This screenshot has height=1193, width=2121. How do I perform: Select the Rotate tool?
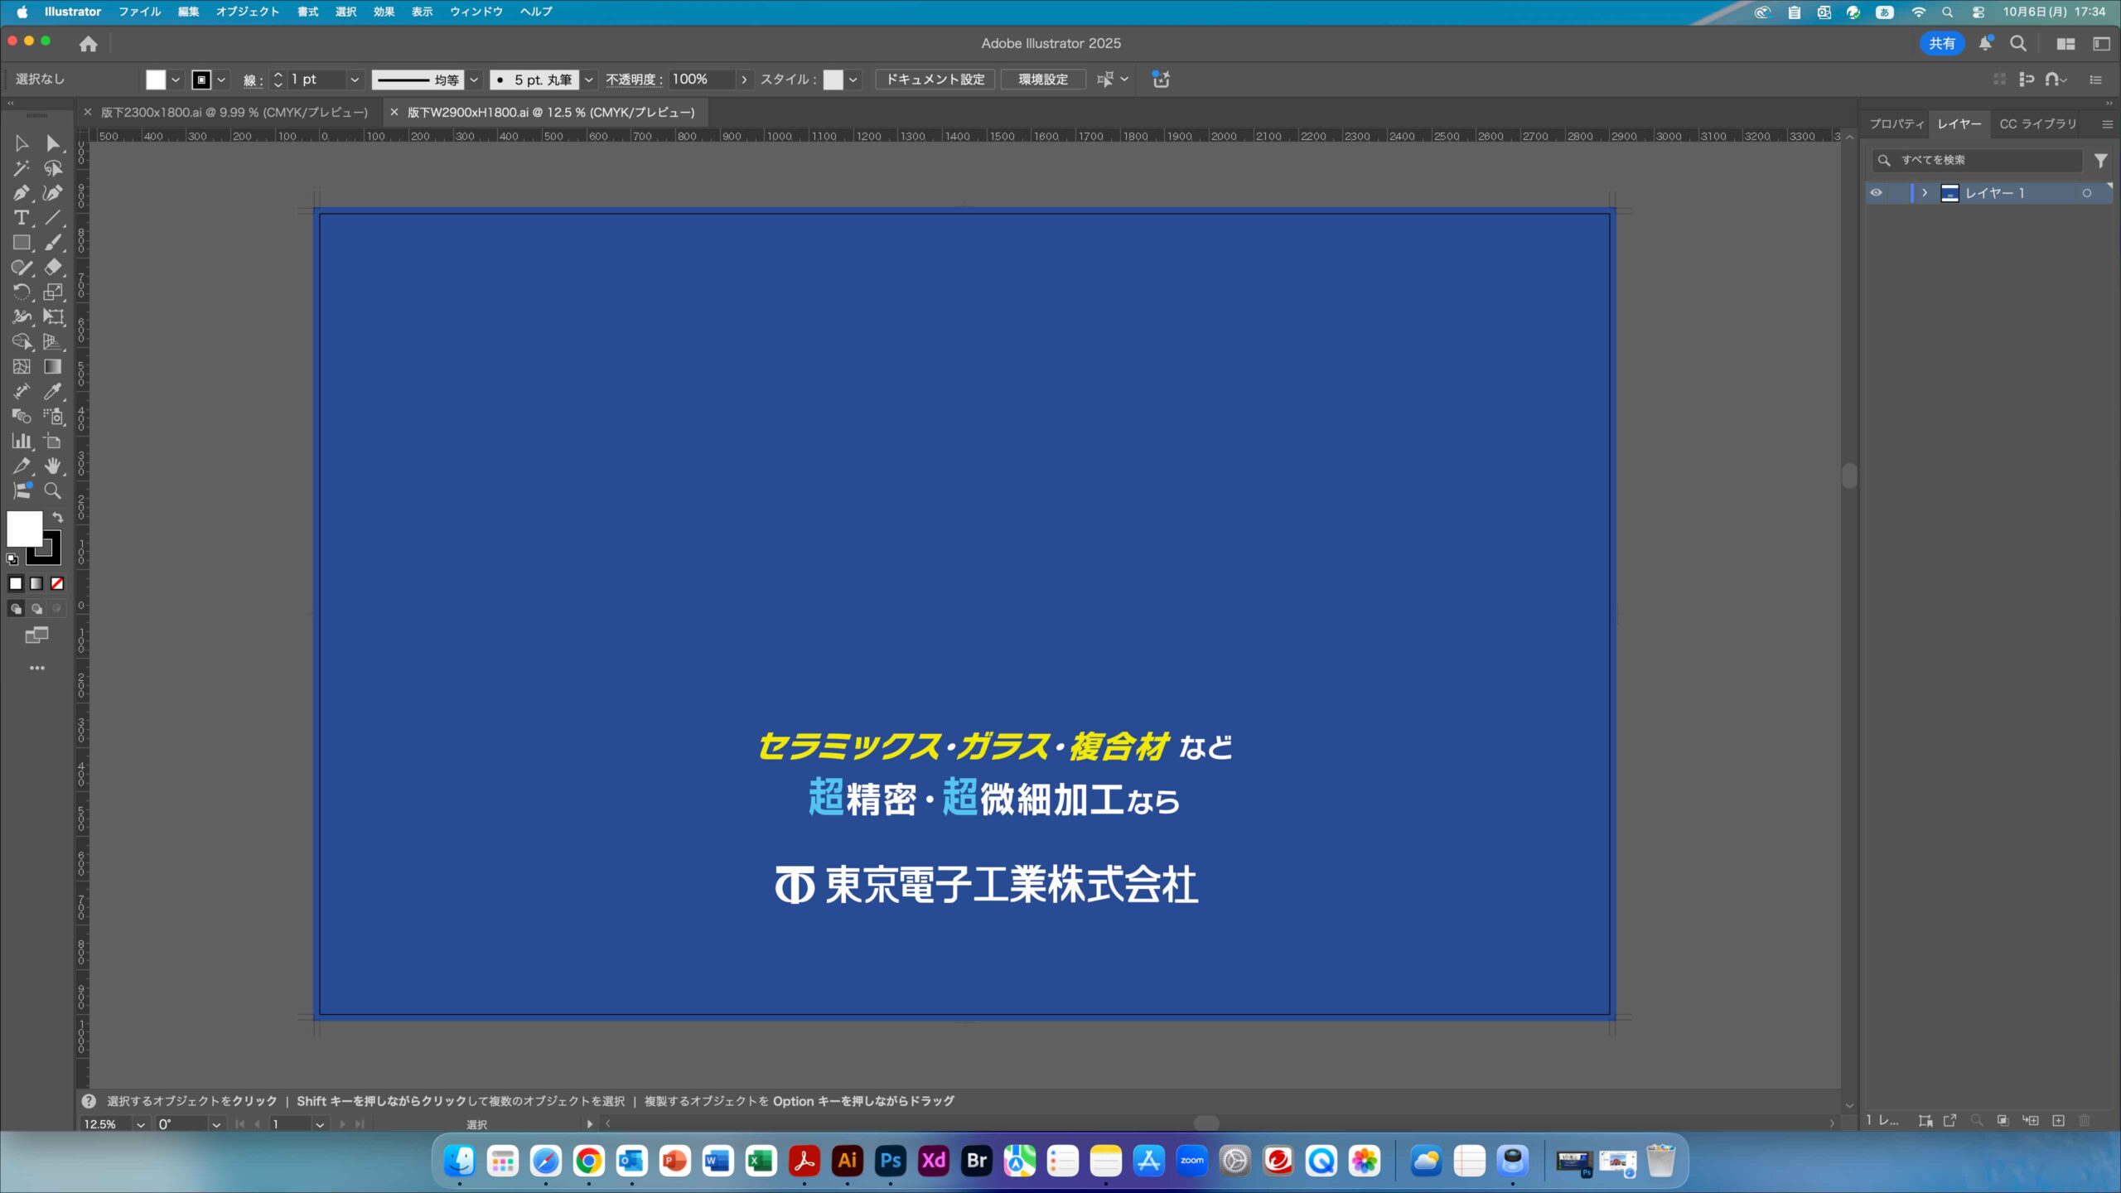(21, 292)
